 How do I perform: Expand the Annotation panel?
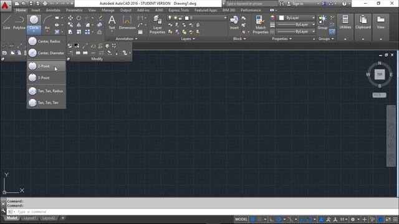(x=127, y=39)
